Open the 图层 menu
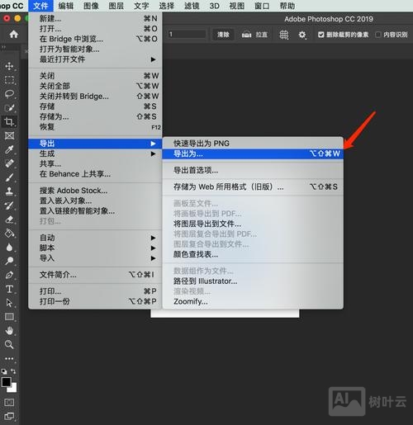The width and height of the screenshot is (413, 425). coord(116,6)
